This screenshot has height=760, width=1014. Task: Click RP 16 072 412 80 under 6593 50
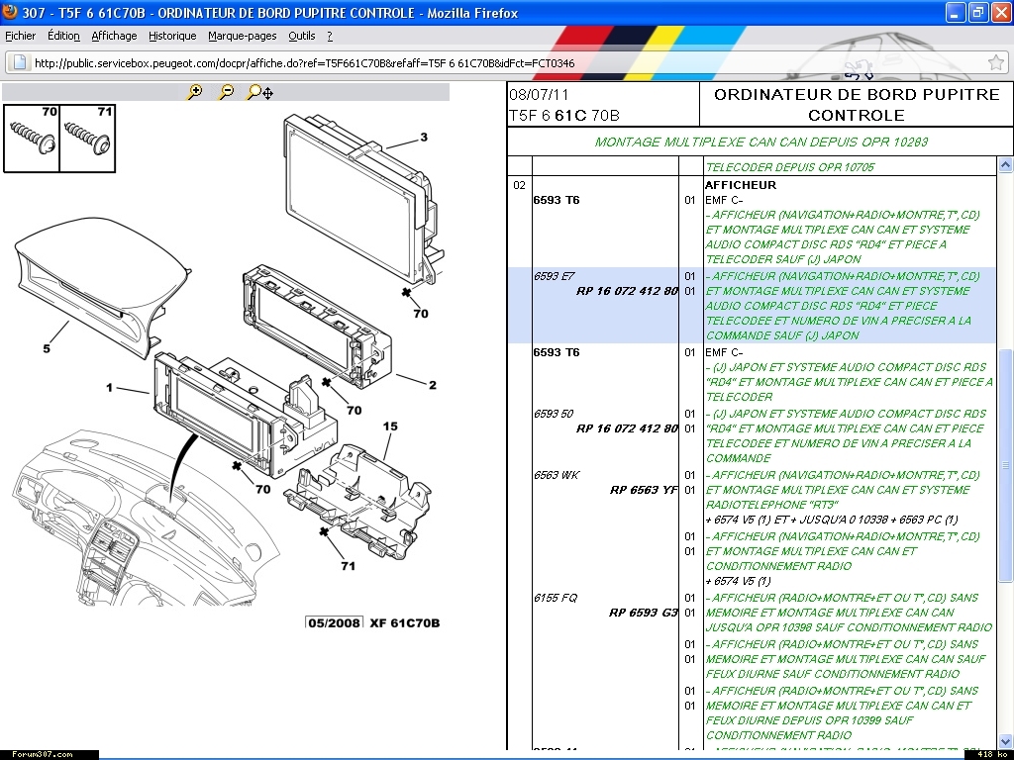click(627, 428)
